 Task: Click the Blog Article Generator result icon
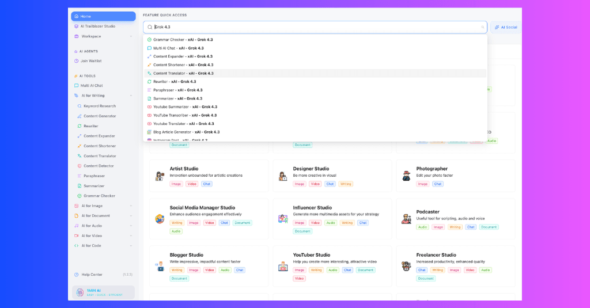[x=149, y=132]
